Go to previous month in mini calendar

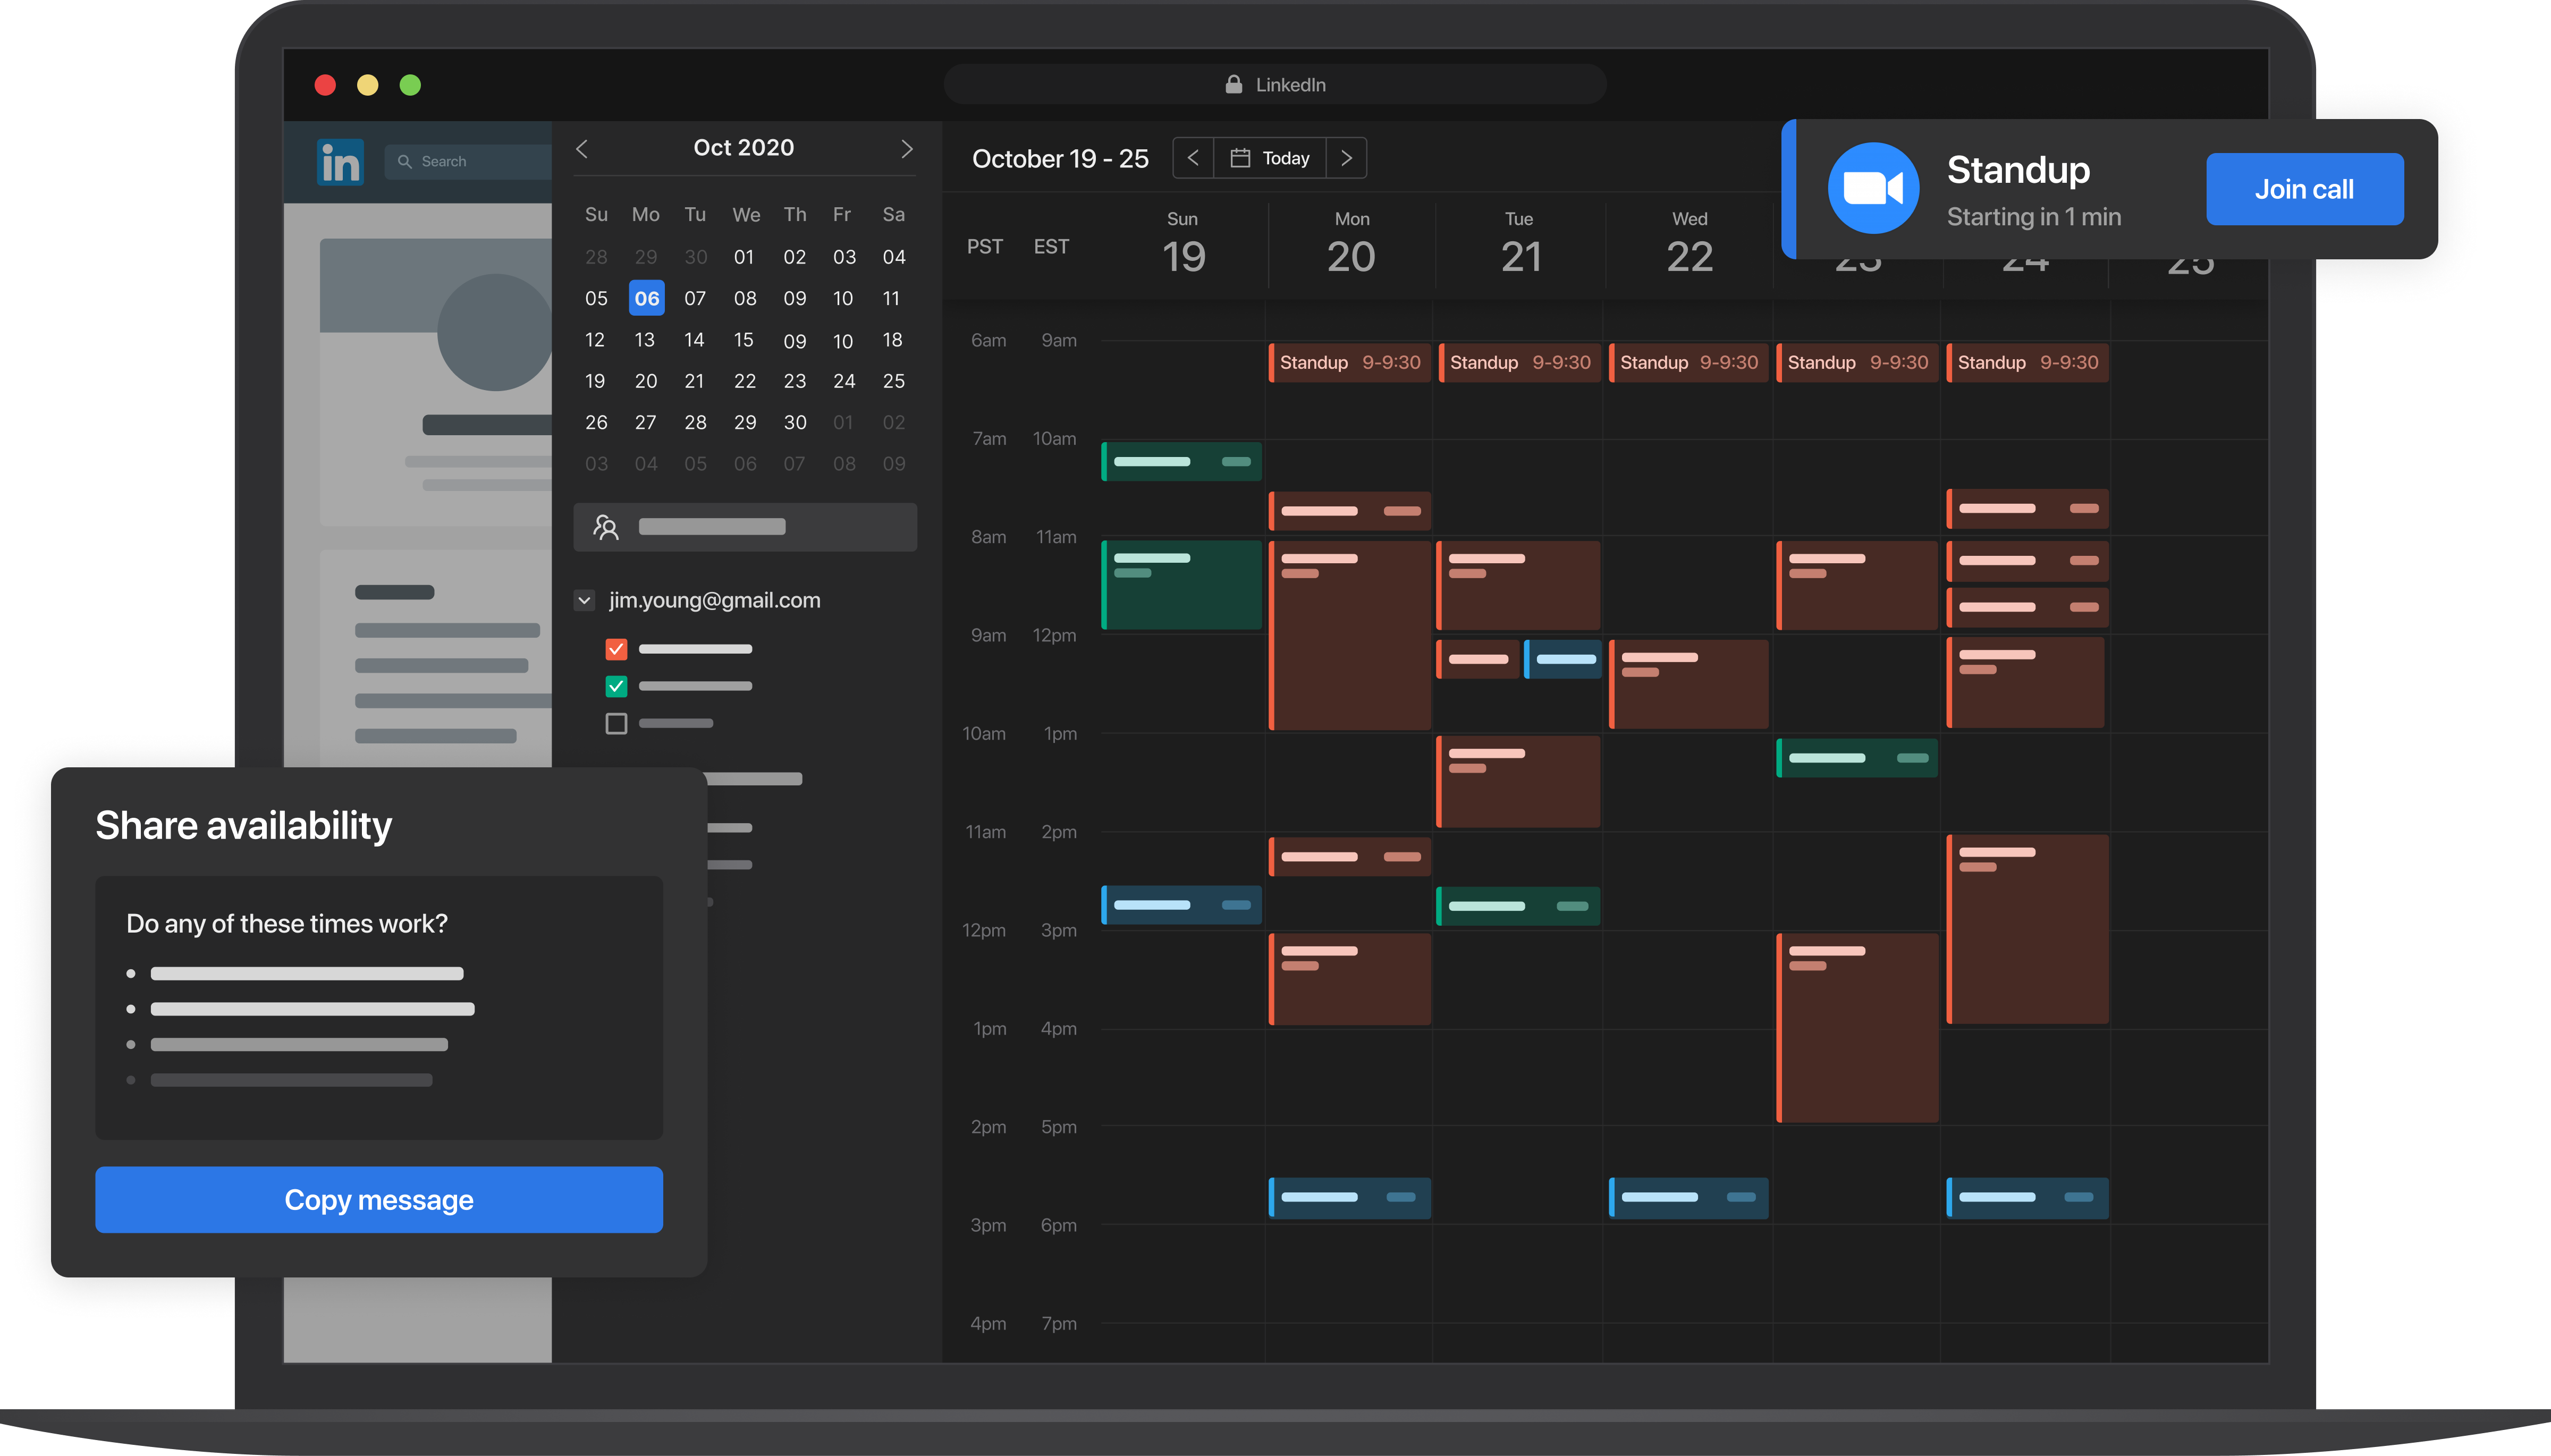tap(582, 149)
